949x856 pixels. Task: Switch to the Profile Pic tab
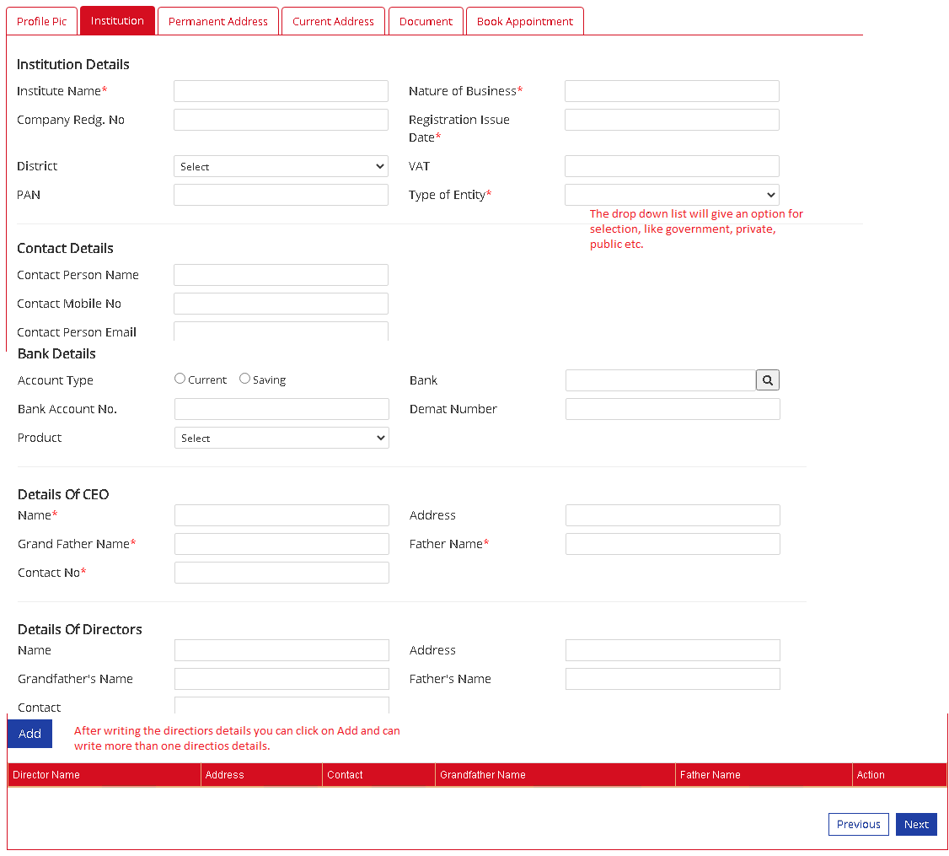coord(41,21)
